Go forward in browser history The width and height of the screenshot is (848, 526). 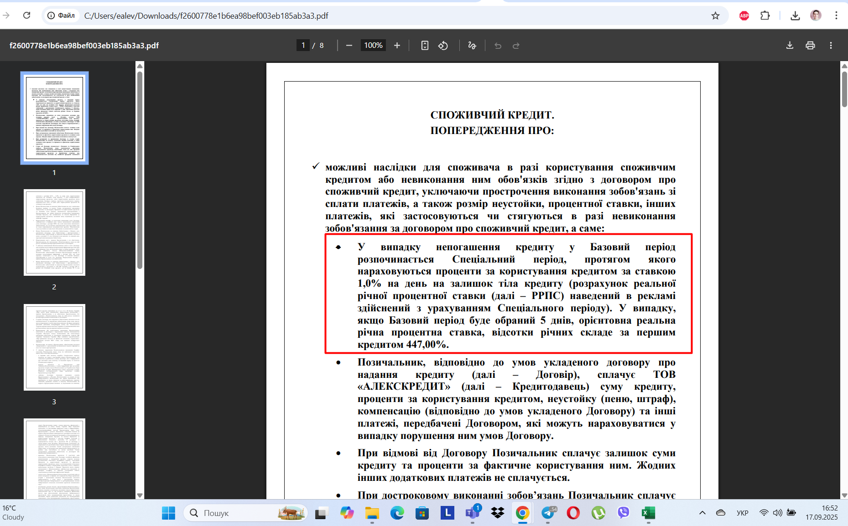click(6, 15)
